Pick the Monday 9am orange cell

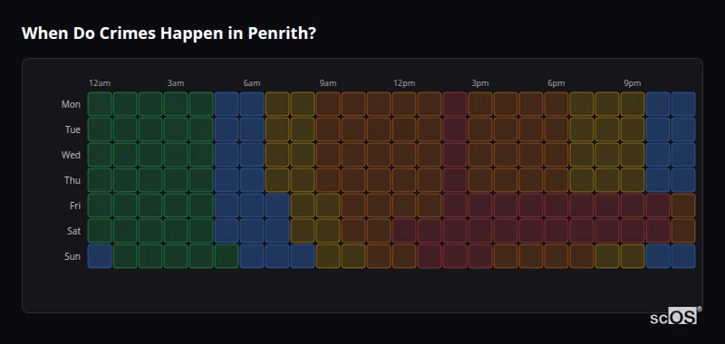click(328, 104)
